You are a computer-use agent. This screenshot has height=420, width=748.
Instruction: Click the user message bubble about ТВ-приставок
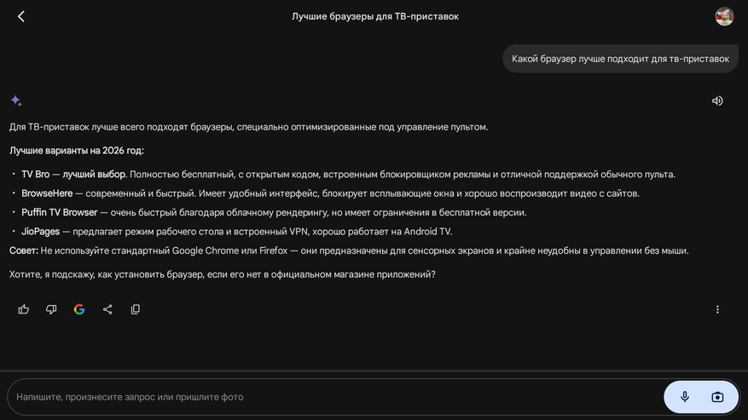pos(620,59)
